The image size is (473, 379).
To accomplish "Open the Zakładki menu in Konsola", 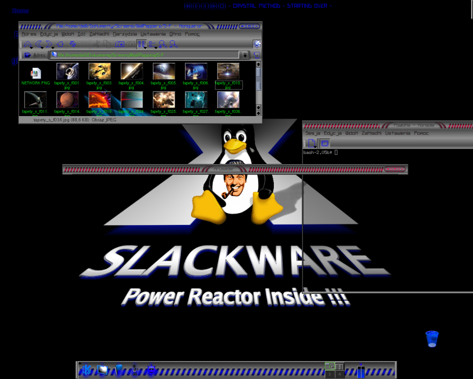I will click(371, 133).
